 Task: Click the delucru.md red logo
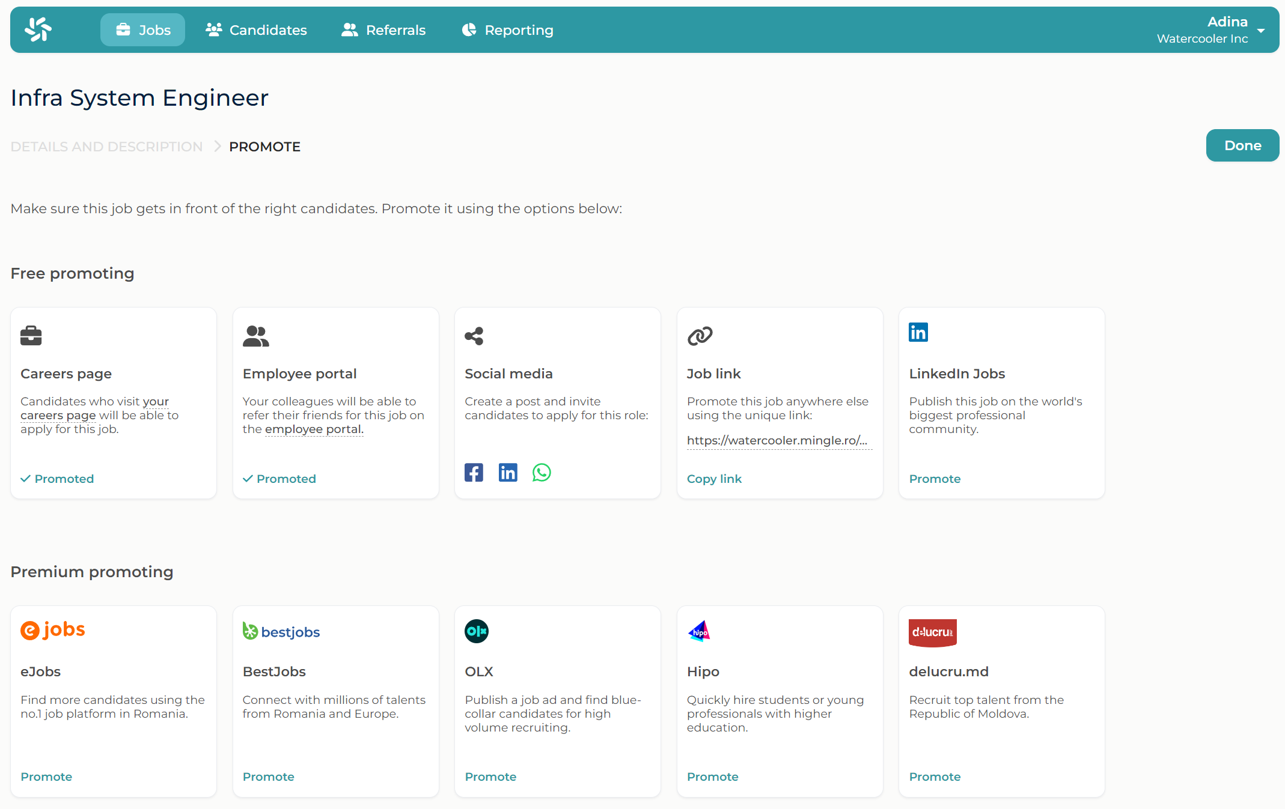tap(932, 632)
